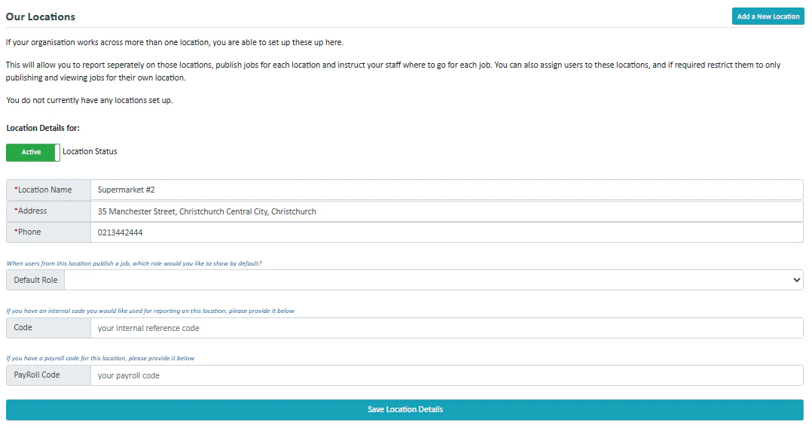Click the 'Location Status' label text
812x428 pixels.
90,151
